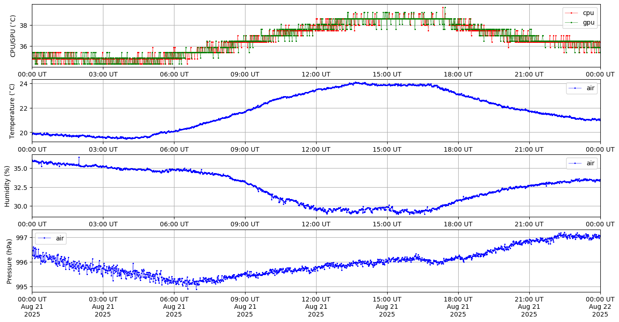The image size is (619, 322).
Task: Click the "Temperature (°C)" axis label
Action: (13, 111)
